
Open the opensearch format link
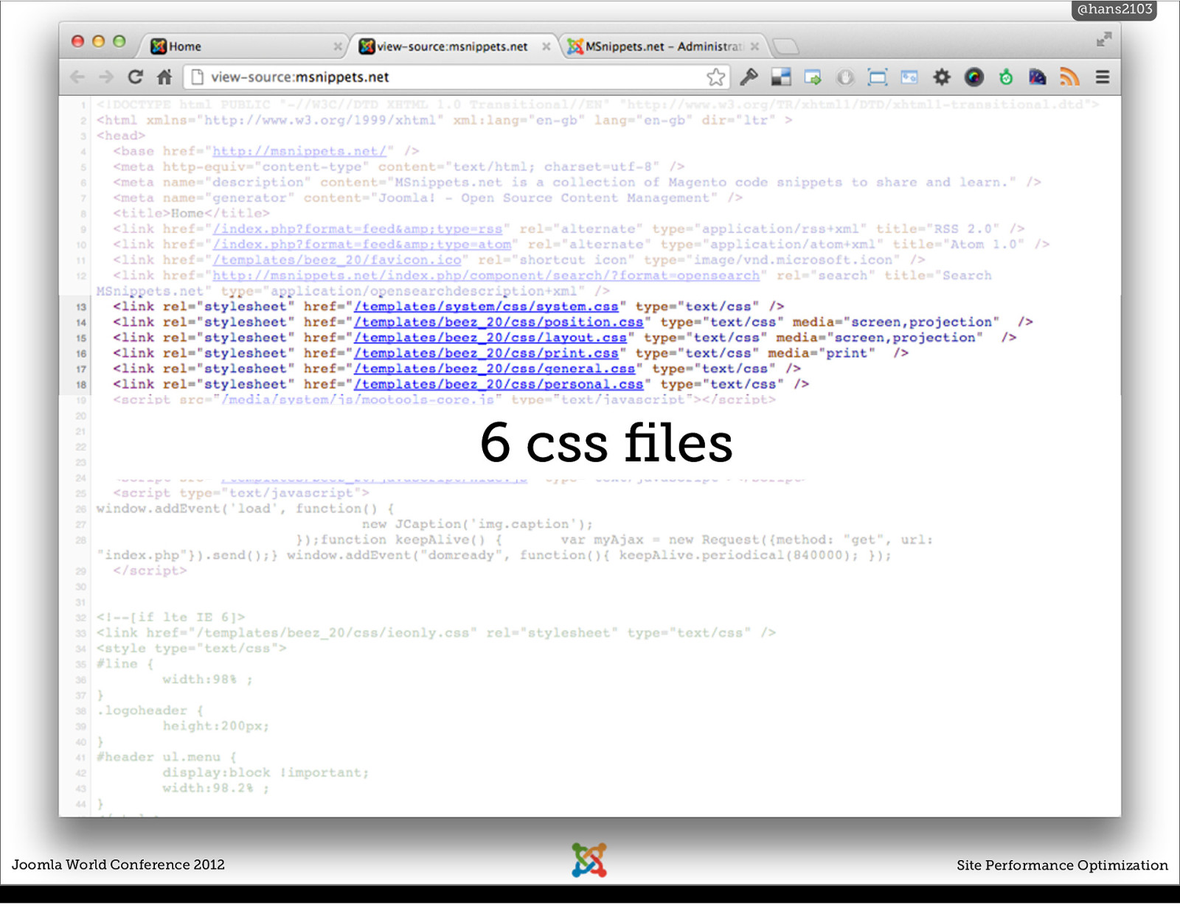tap(486, 276)
